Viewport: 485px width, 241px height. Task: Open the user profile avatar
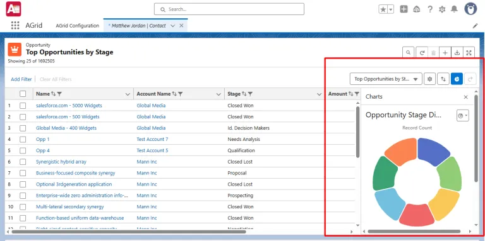point(470,9)
